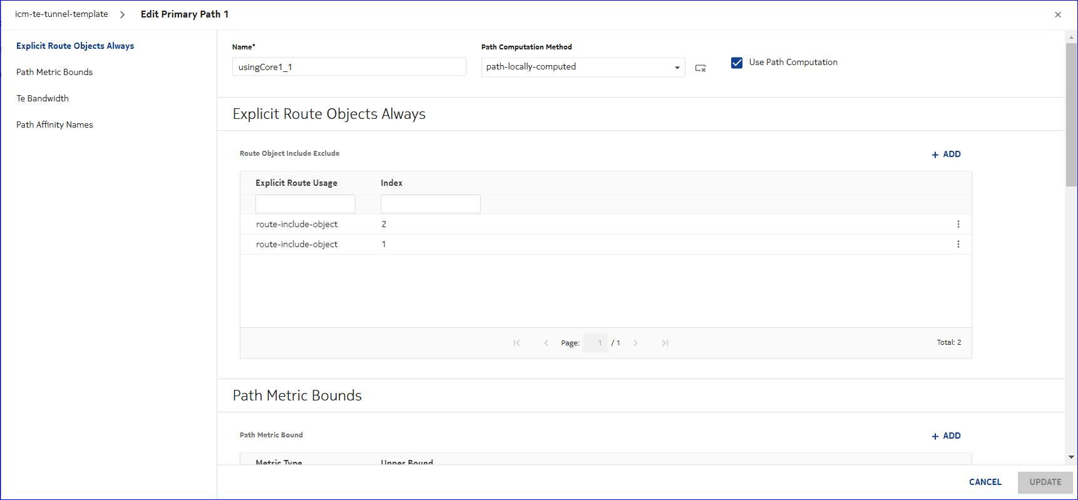Click the Explicit Route Usage filter field

[305, 204]
